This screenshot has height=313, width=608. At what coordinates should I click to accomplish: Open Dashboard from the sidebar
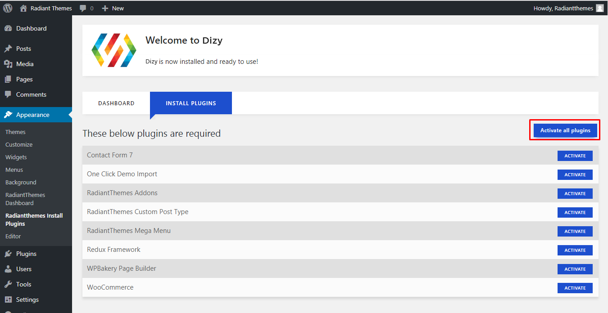click(x=31, y=28)
